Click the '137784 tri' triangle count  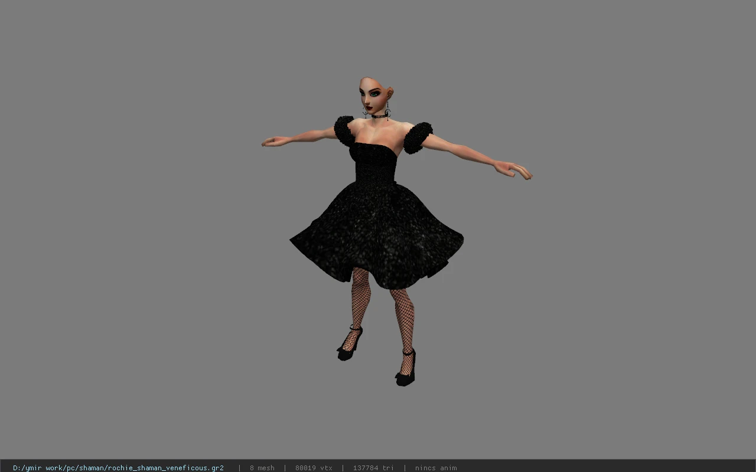pos(373,468)
